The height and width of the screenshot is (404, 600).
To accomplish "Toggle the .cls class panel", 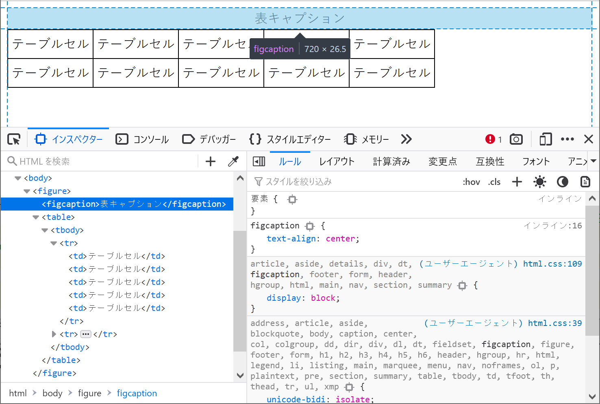I will (494, 182).
